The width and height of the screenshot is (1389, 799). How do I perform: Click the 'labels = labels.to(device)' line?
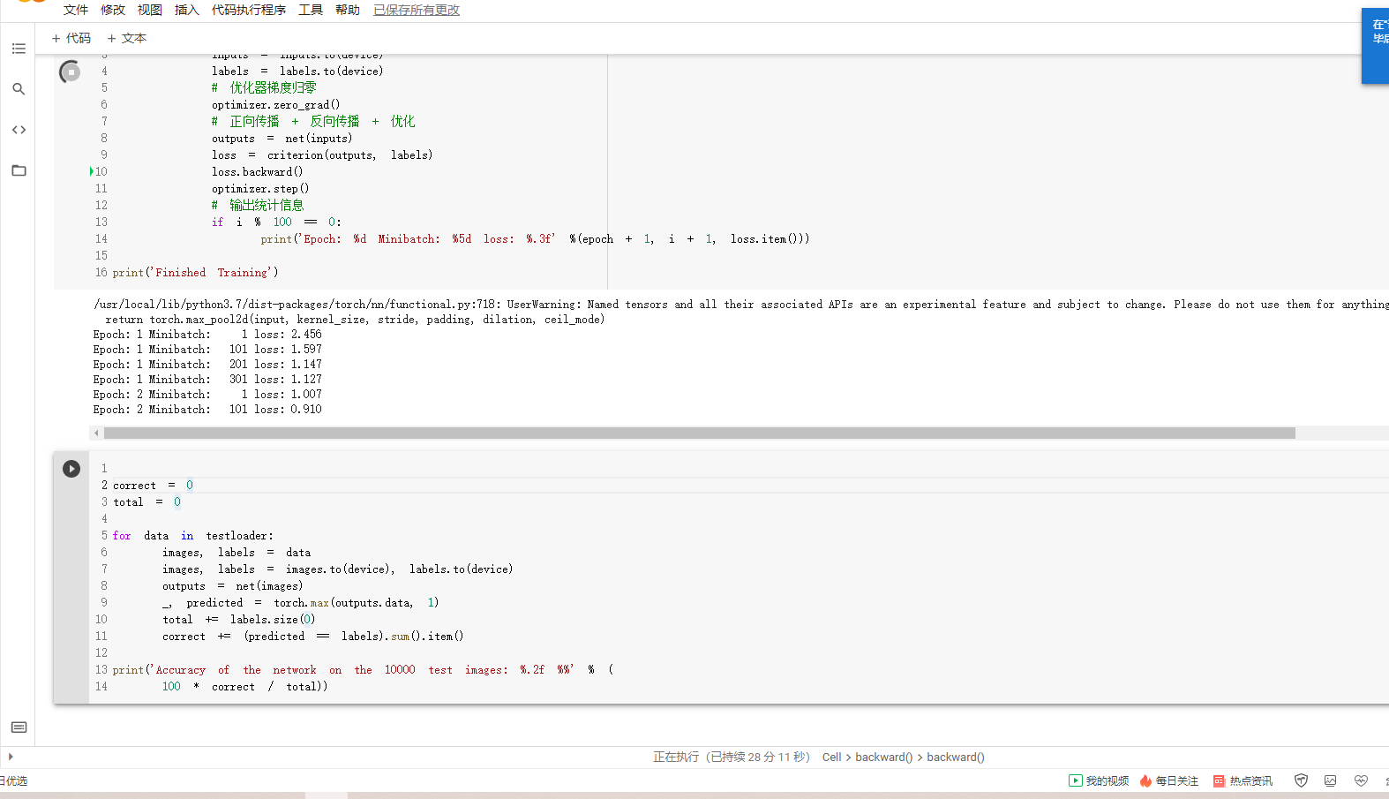(297, 72)
